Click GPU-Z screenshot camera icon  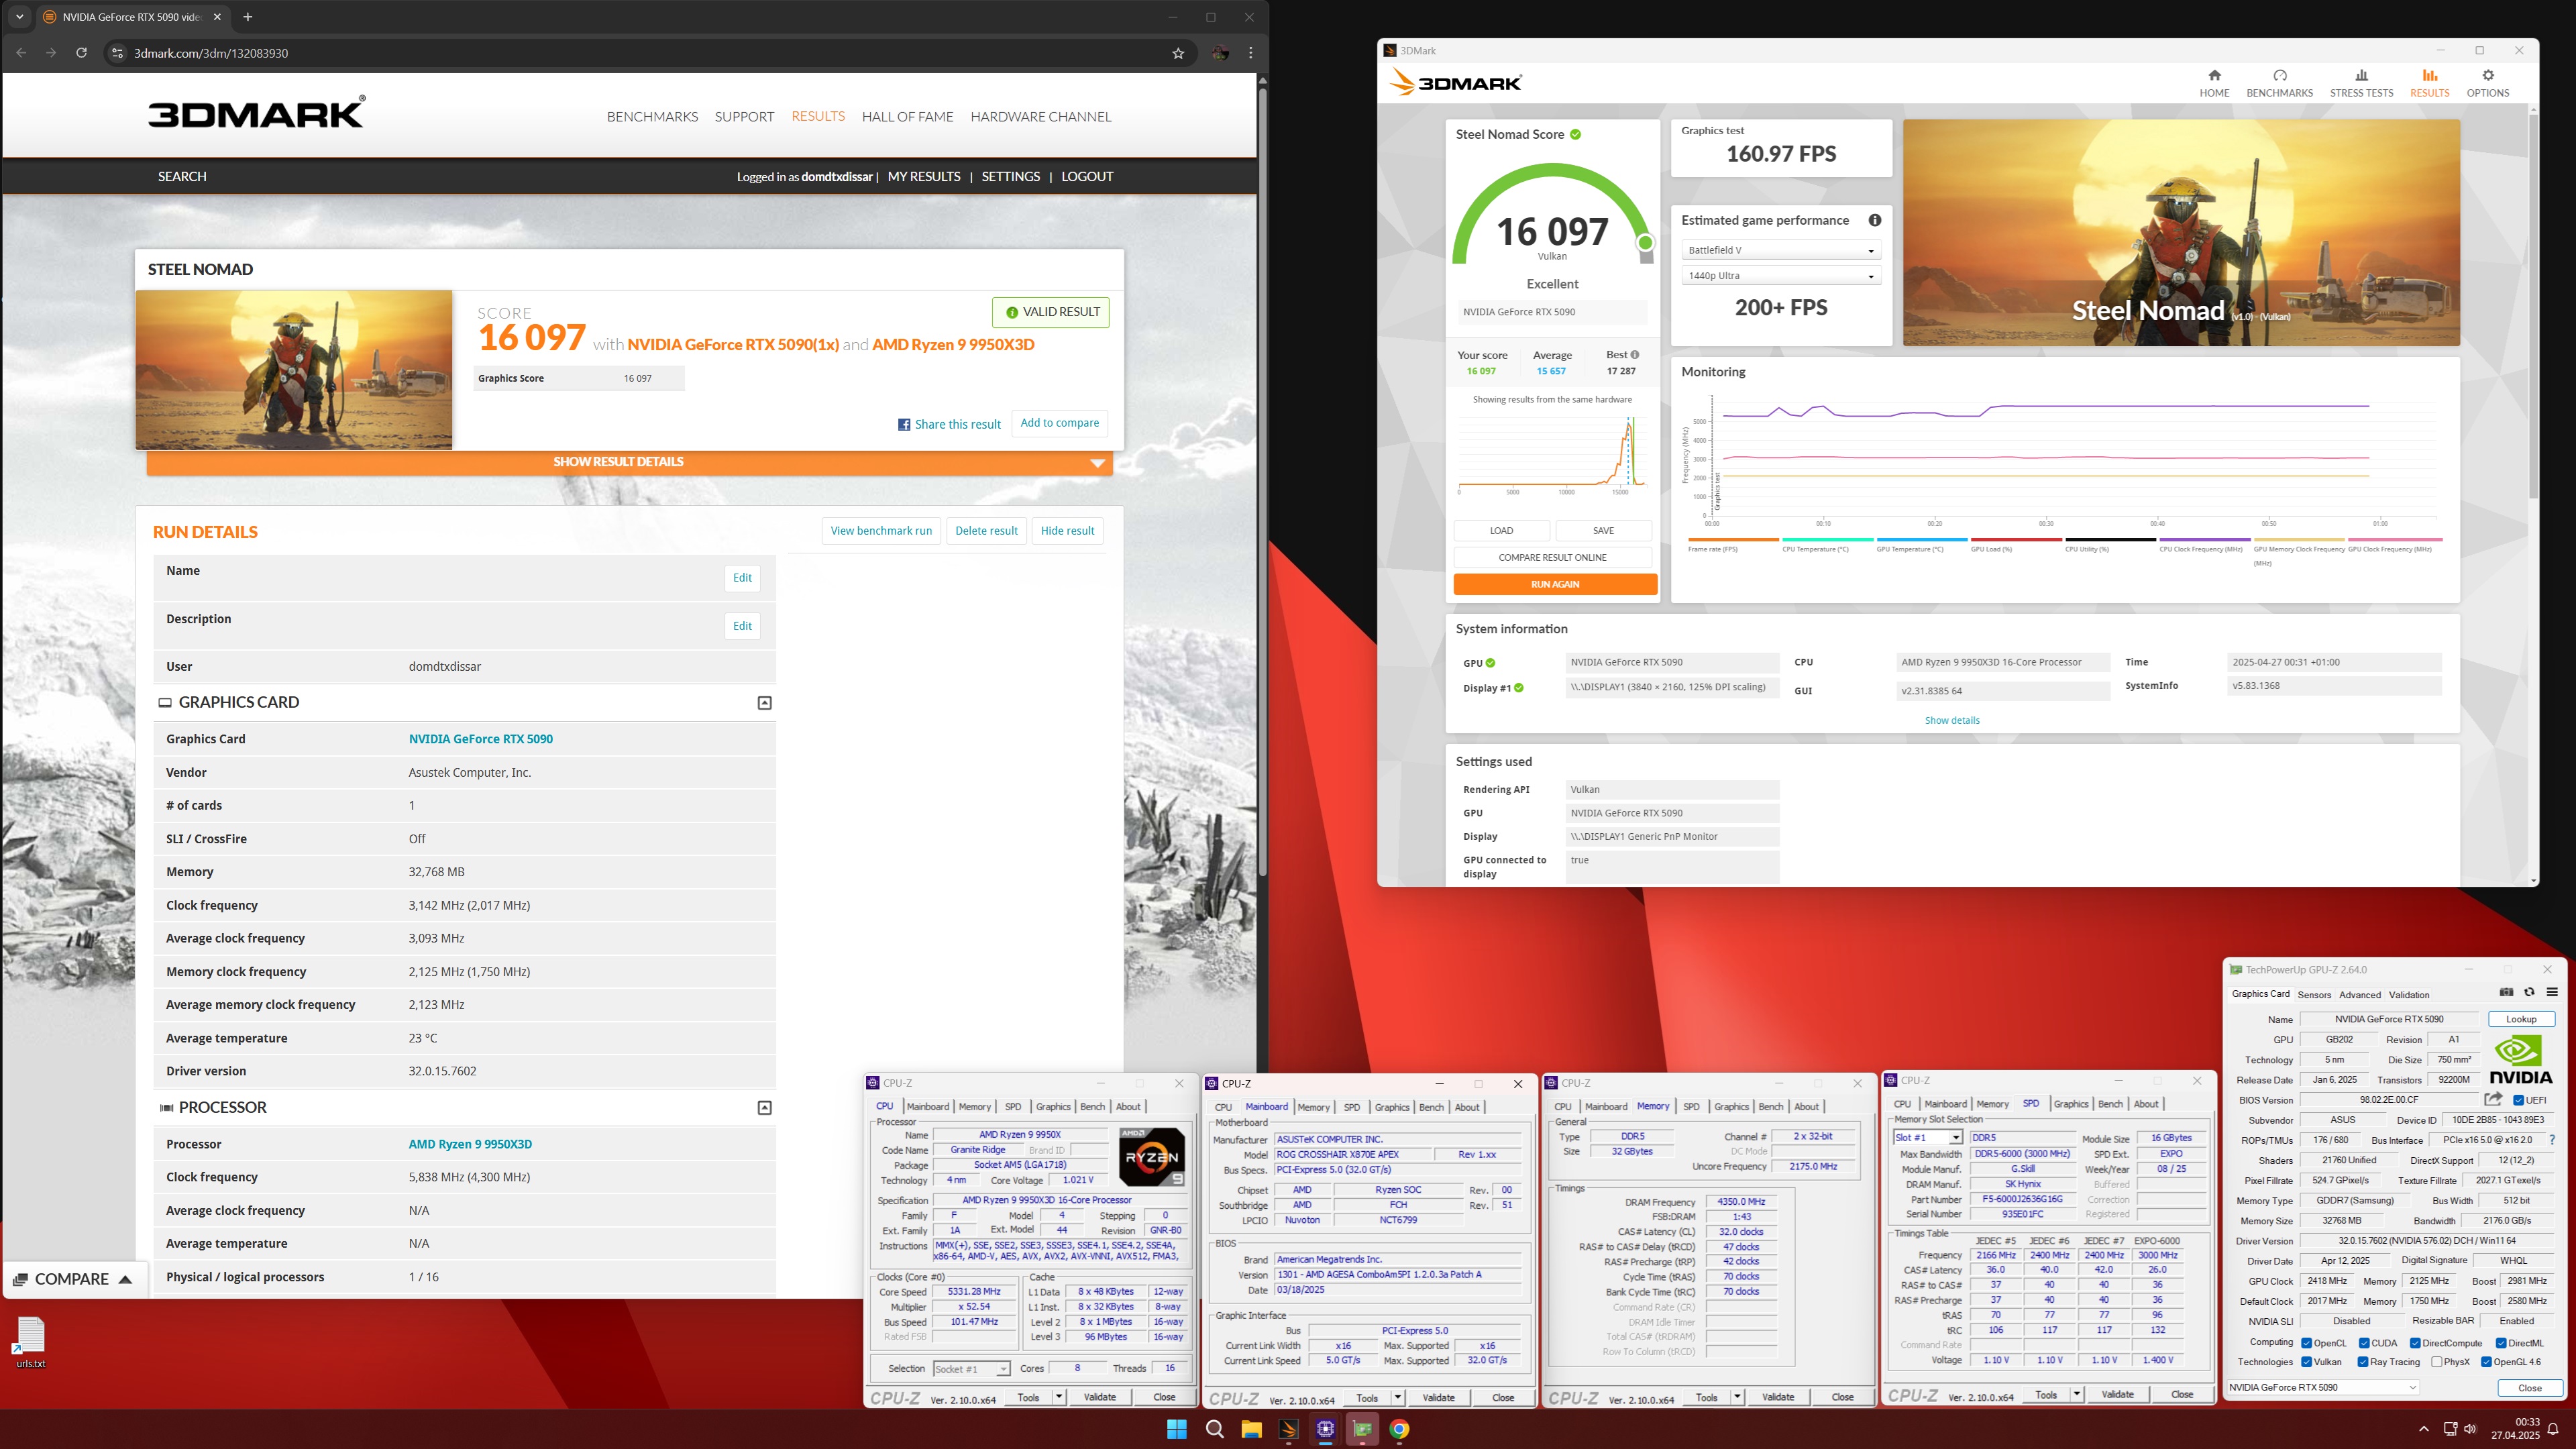point(2506,992)
